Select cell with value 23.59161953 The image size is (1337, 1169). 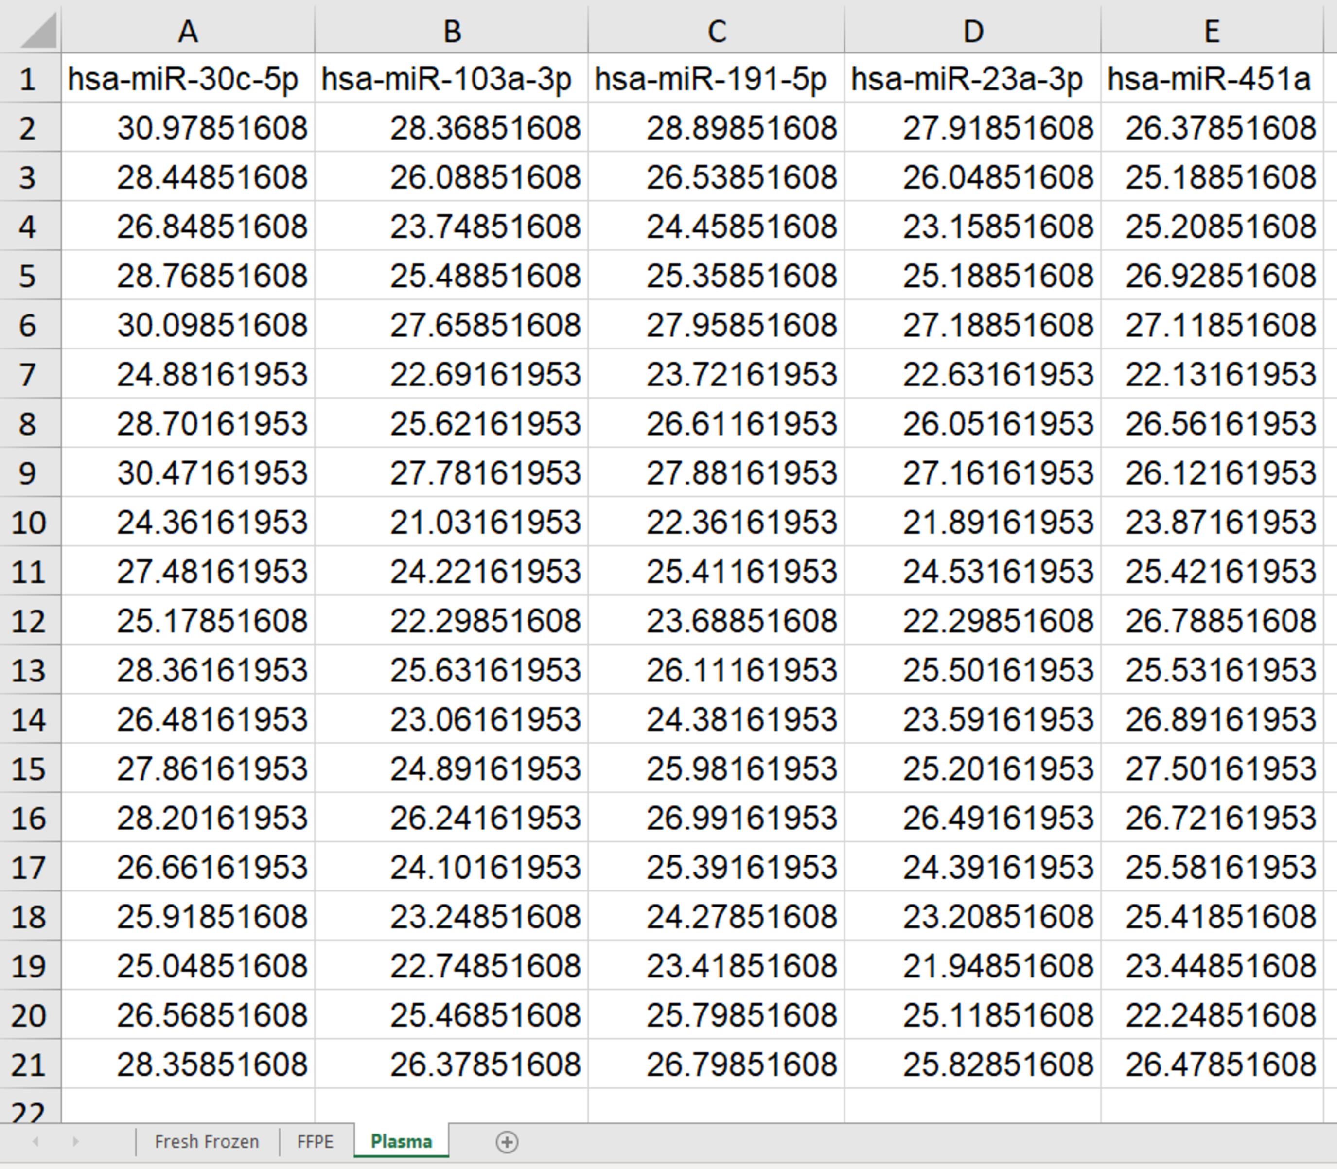point(973,719)
